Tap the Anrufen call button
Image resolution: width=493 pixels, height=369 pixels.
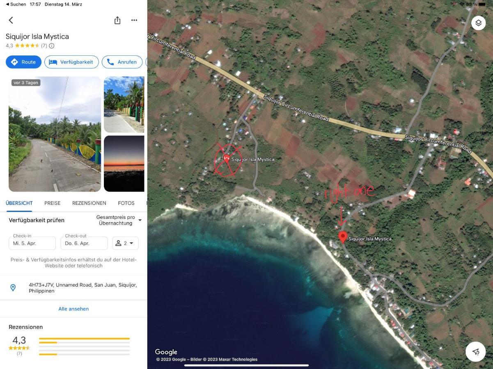pyautogui.click(x=122, y=62)
